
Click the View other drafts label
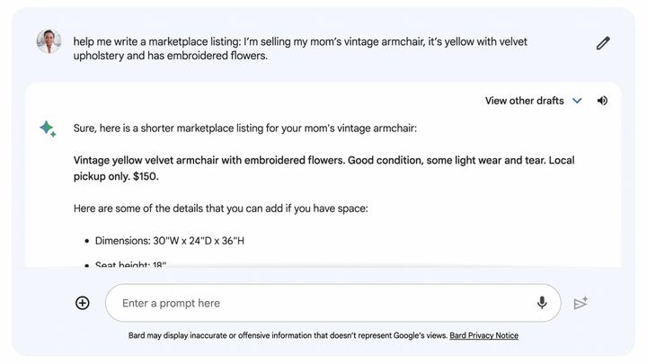(524, 101)
